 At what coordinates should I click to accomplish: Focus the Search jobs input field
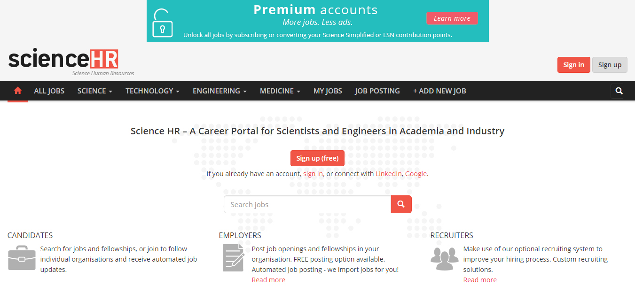tap(307, 204)
